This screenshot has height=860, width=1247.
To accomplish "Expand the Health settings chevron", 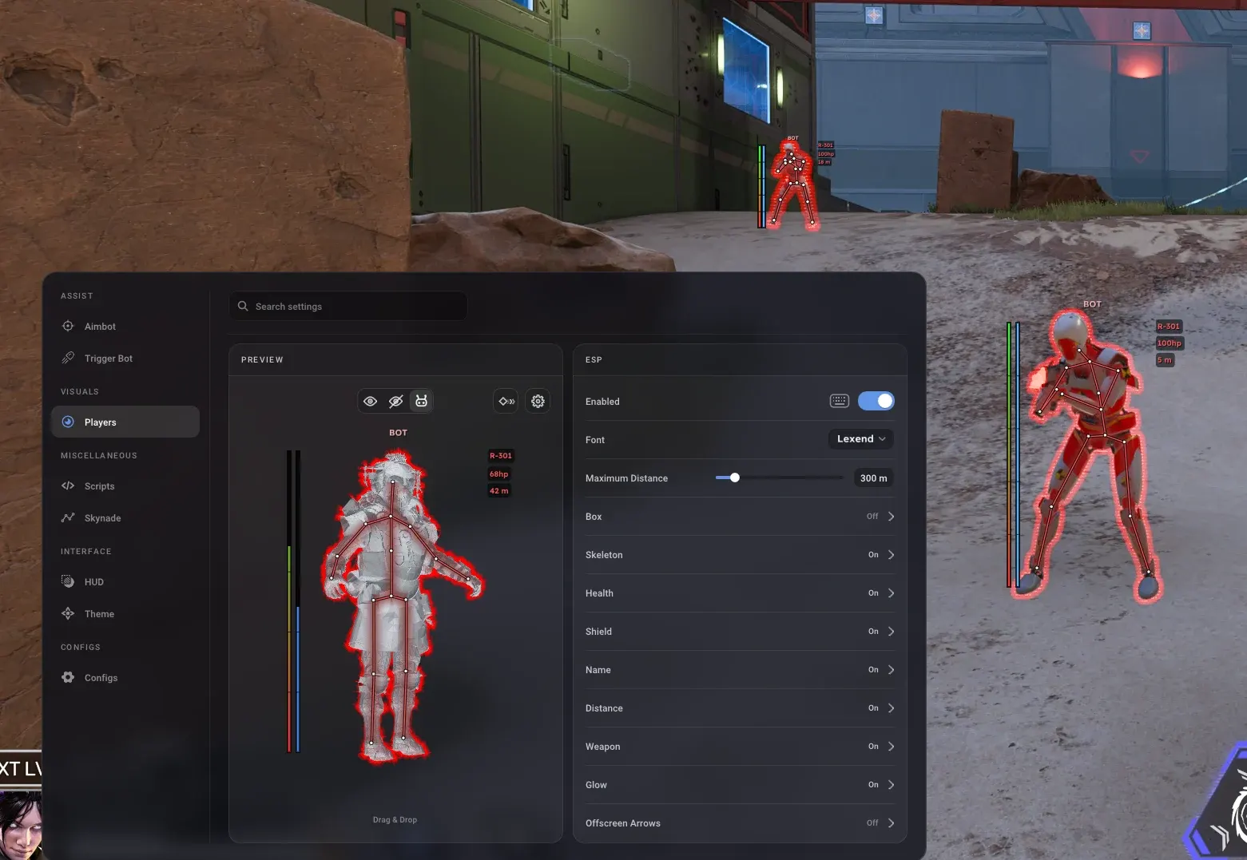I will [891, 593].
